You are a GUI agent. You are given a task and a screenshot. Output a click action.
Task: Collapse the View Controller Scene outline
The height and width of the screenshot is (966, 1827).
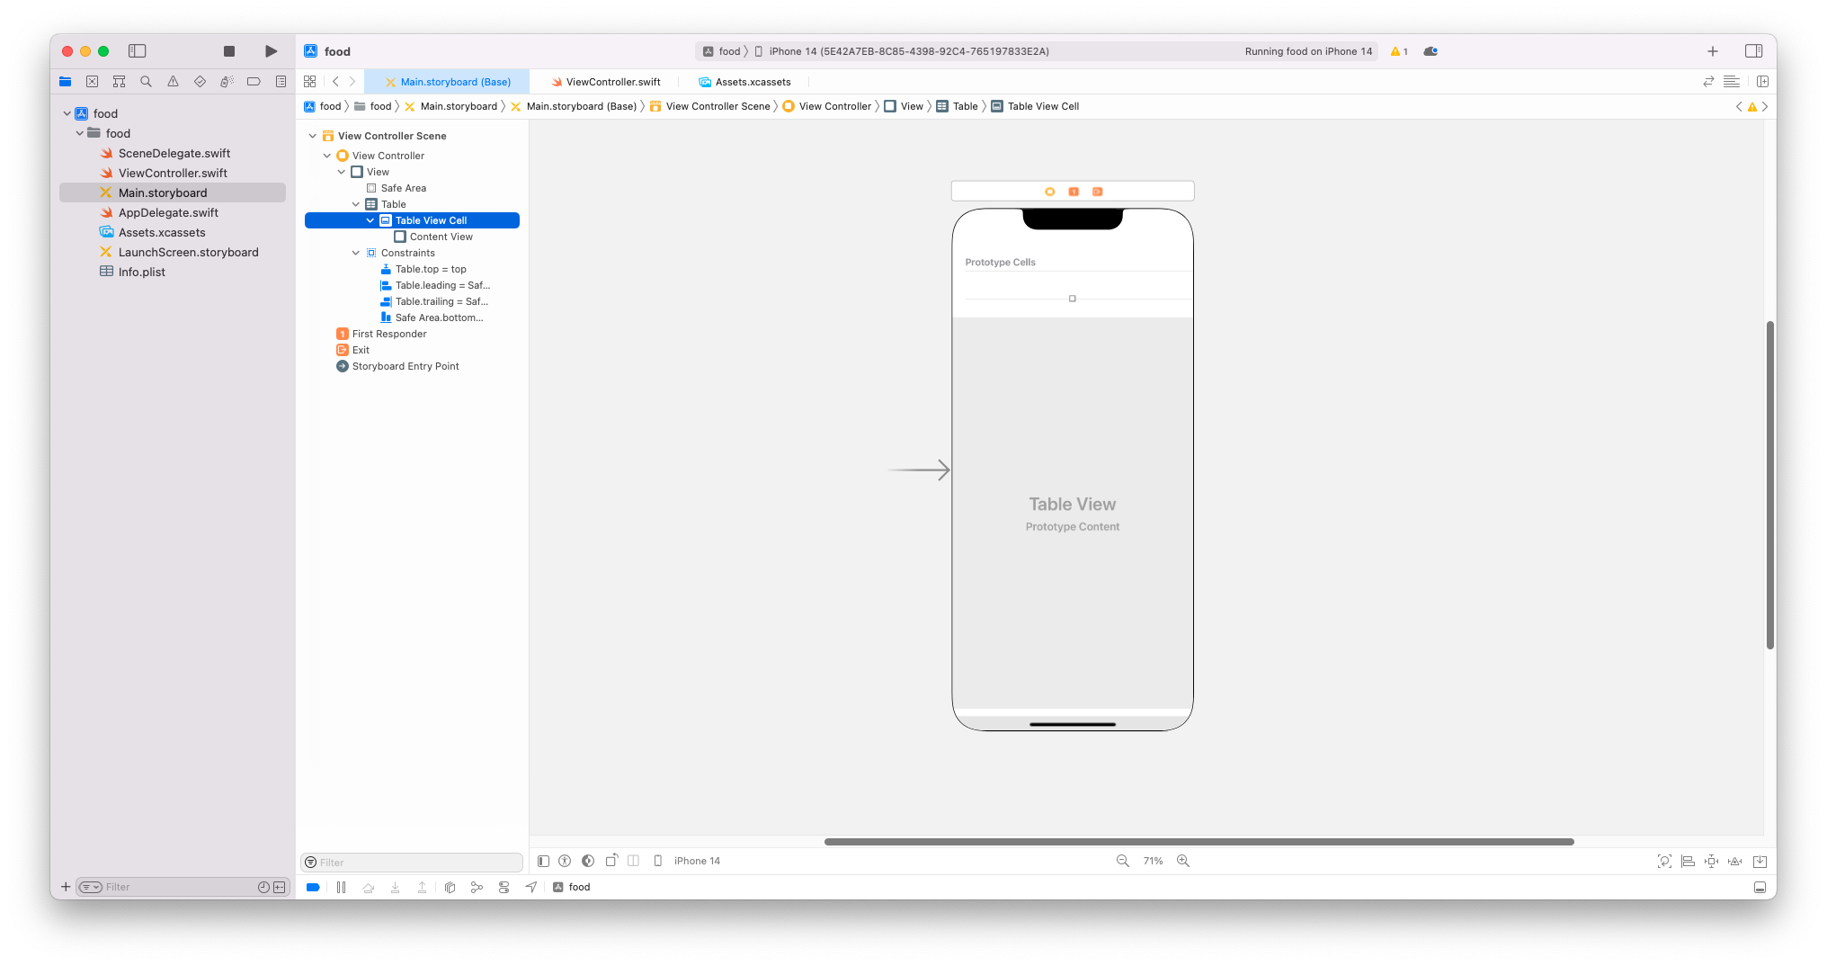[313, 136]
